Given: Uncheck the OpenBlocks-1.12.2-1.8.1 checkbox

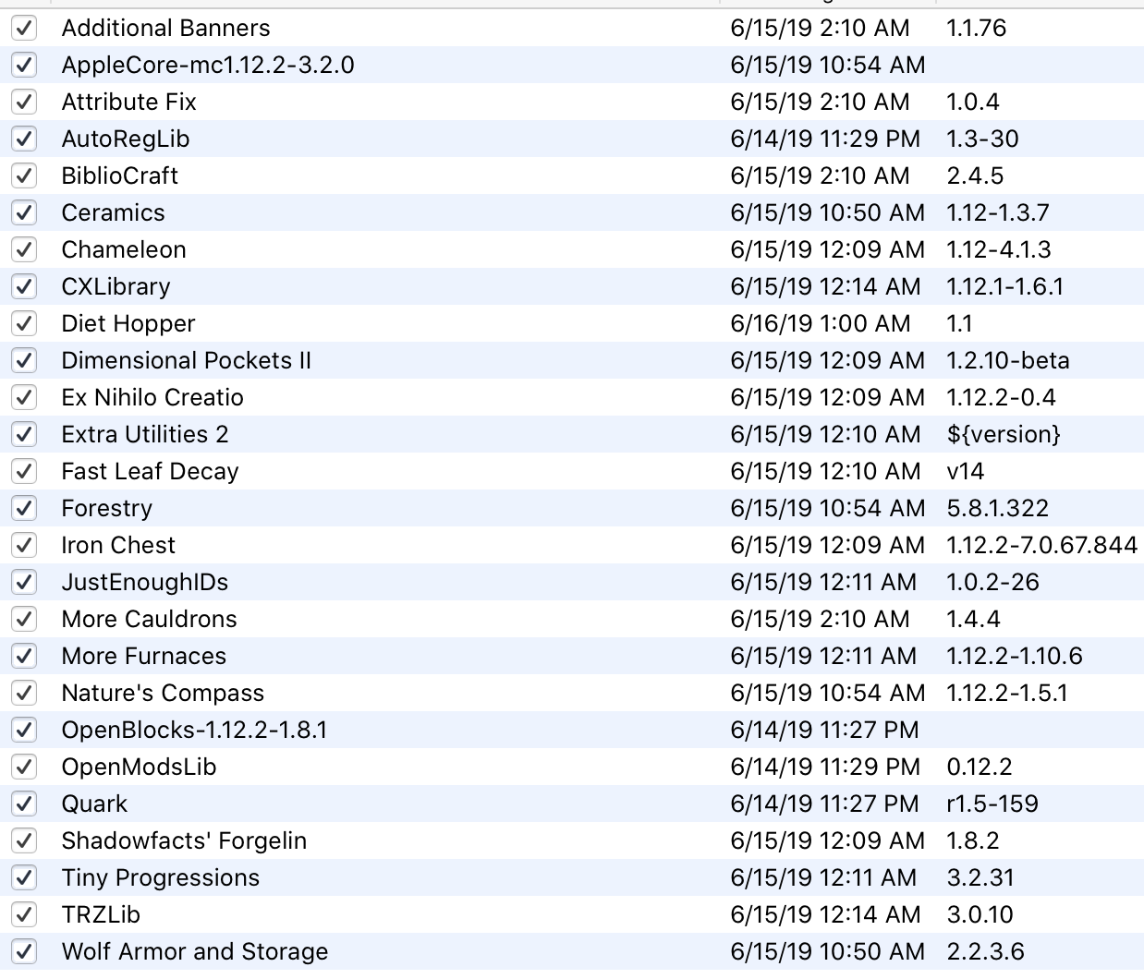Looking at the screenshot, I should pyautogui.click(x=24, y=730).
